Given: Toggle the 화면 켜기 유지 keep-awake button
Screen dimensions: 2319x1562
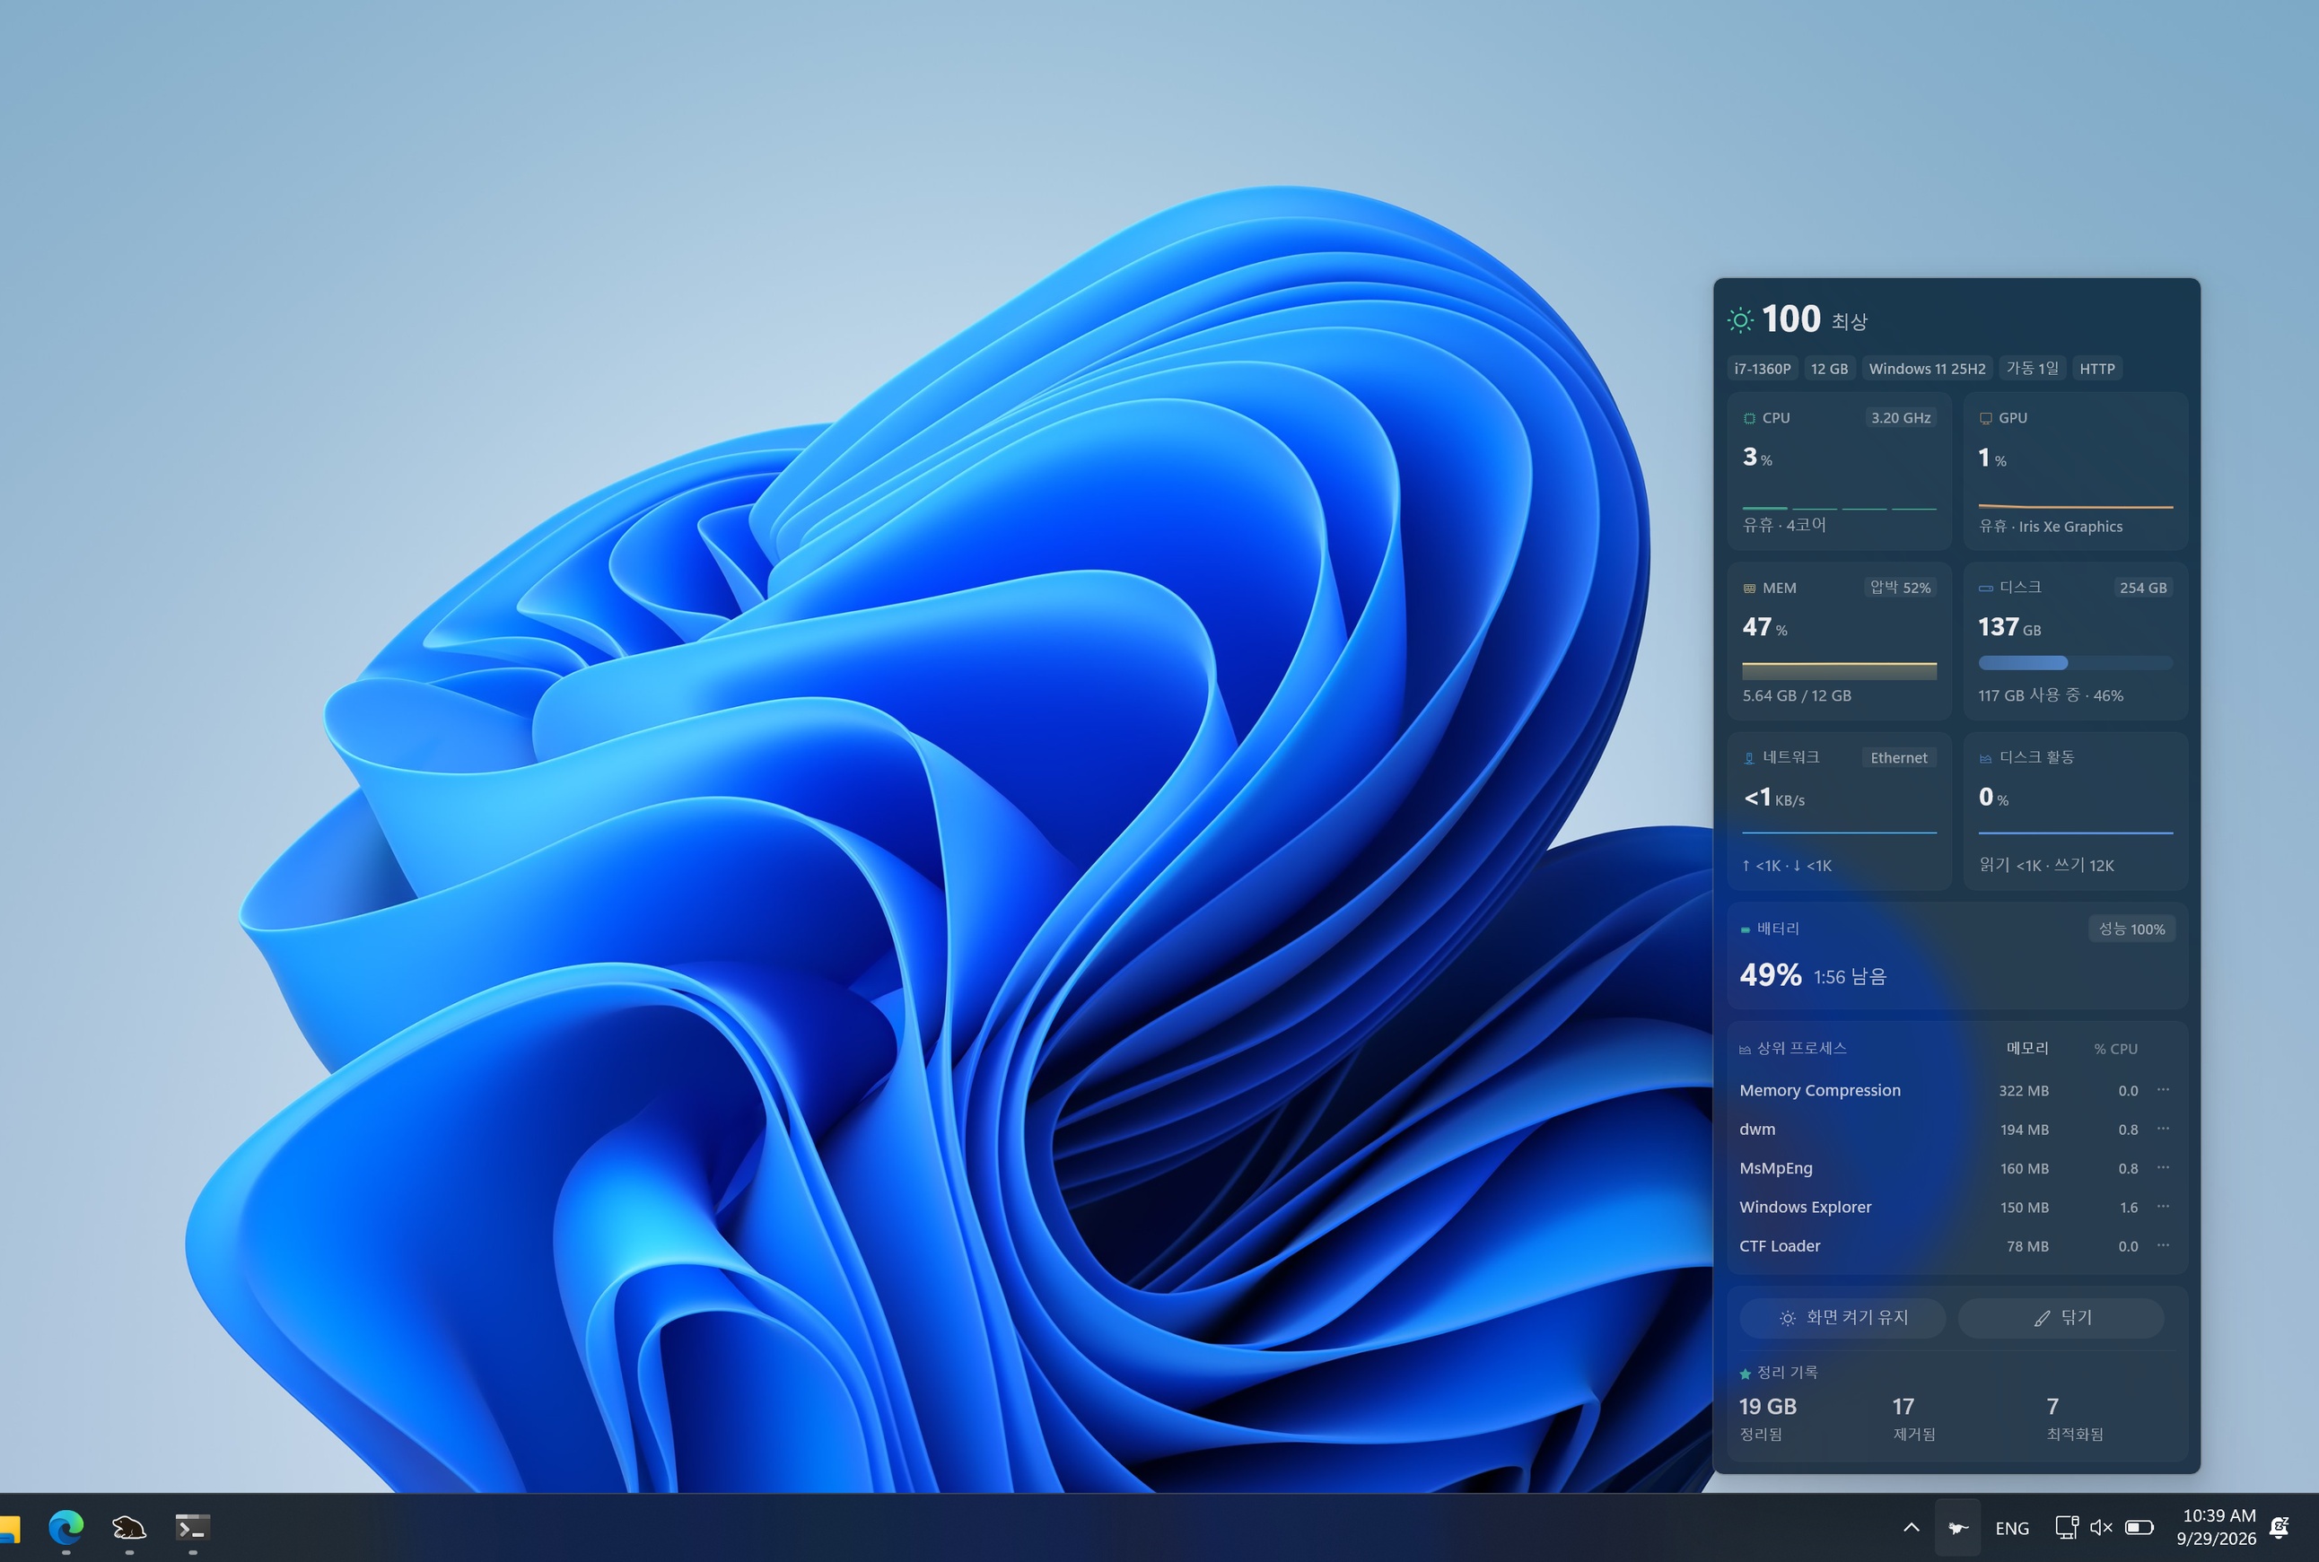Looking at the screenshot, I should (1842, 1317).
